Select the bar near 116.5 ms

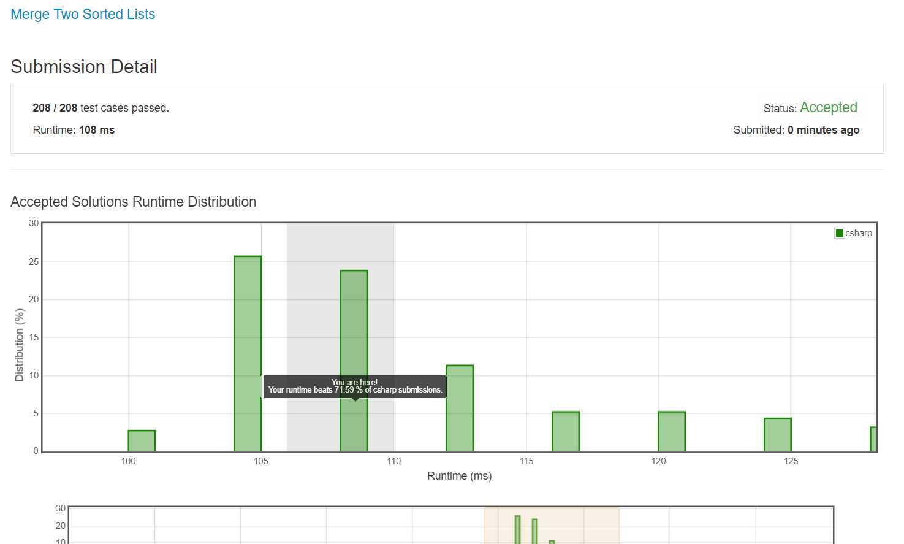[566, 432]
